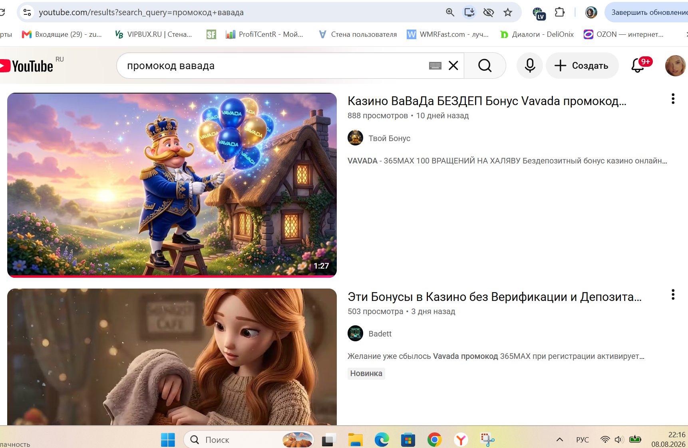Screen dimensions: 688x448
Task: Open the Стена пользователя bookmark
Action: coord(358,34)
